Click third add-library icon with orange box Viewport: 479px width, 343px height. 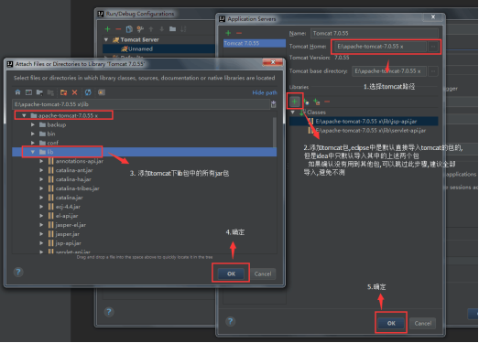click(317, 102)
